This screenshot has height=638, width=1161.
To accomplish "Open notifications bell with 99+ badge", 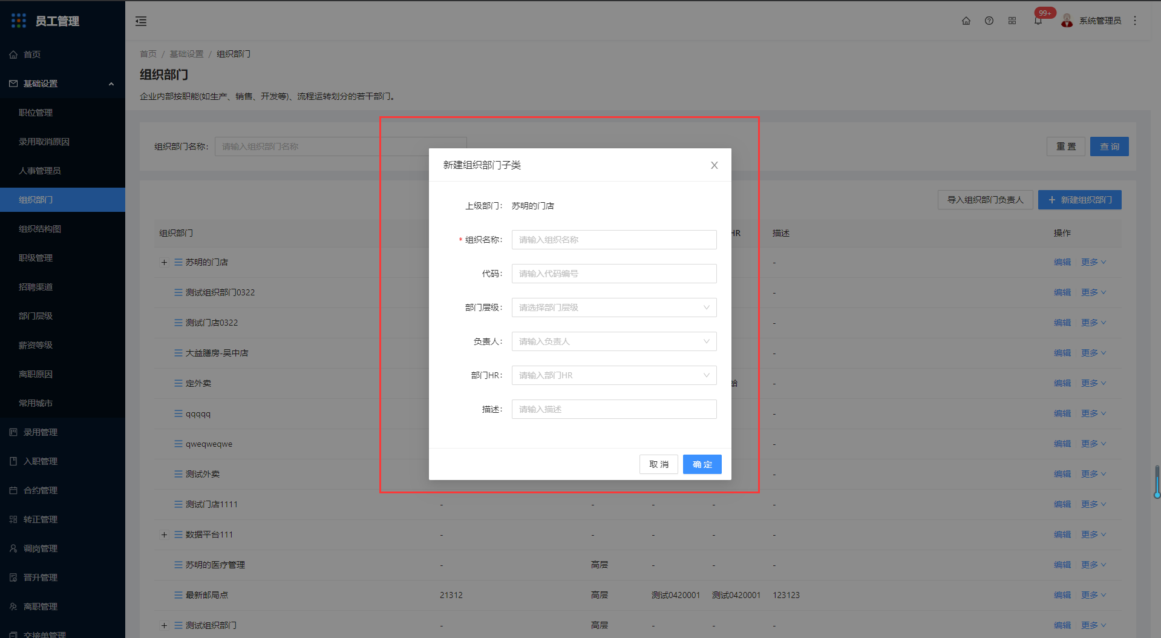I will [x=1038, y=21].
